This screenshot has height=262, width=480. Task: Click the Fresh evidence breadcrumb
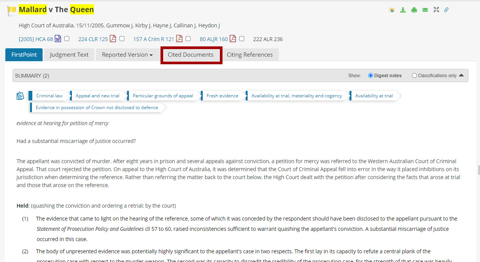tap(222, 96)
